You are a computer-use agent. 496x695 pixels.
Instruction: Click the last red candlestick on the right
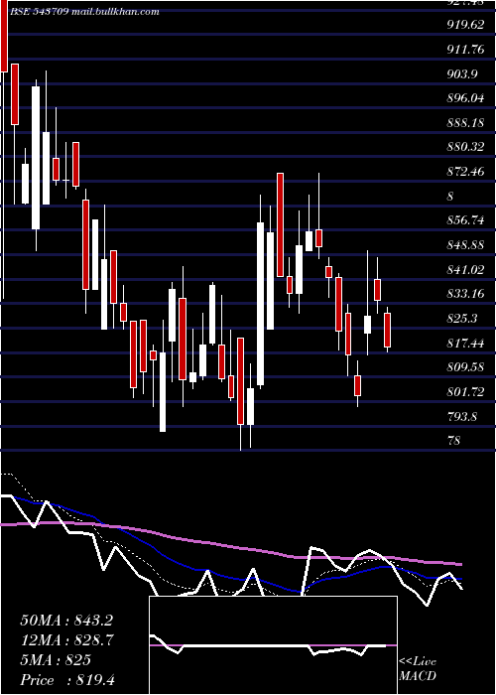388,331
